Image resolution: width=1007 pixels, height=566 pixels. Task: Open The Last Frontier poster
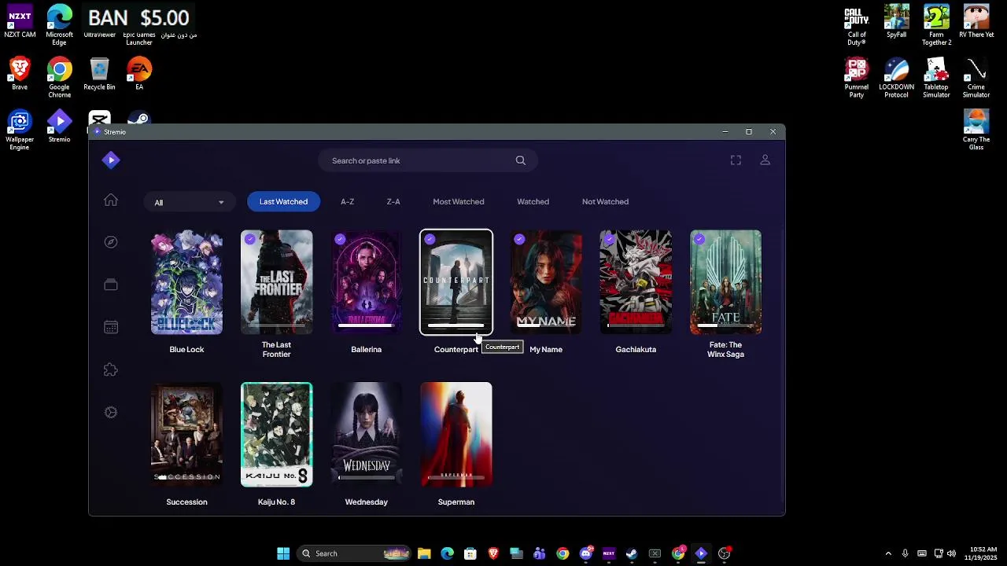276,282
